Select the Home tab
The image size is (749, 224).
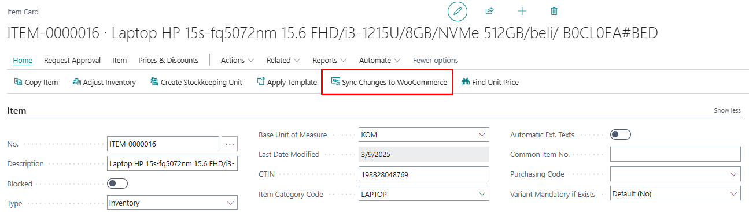point(23,61)
